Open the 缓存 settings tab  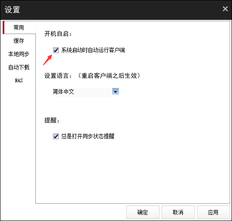pyautogui.click(x=19, y=41)
